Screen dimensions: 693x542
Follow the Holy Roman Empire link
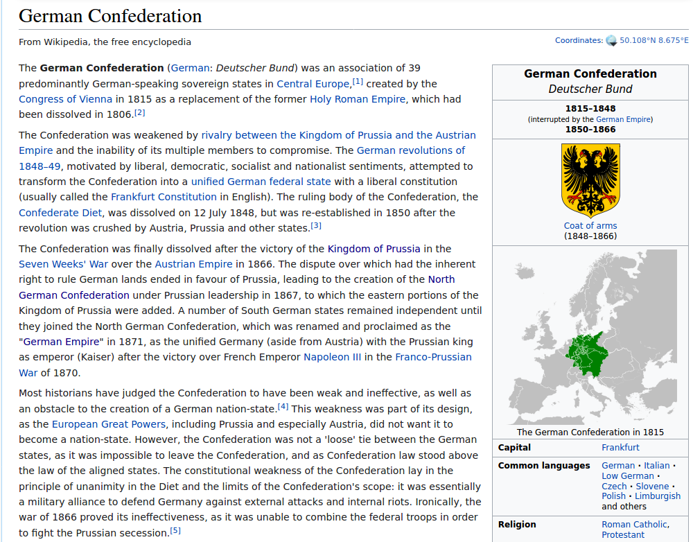(358, 99)
